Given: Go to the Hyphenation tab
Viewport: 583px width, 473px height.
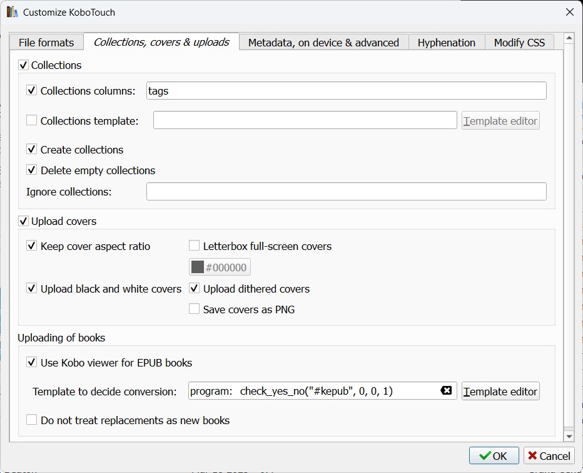Looking at the screenshot, I should coord(447,43).
